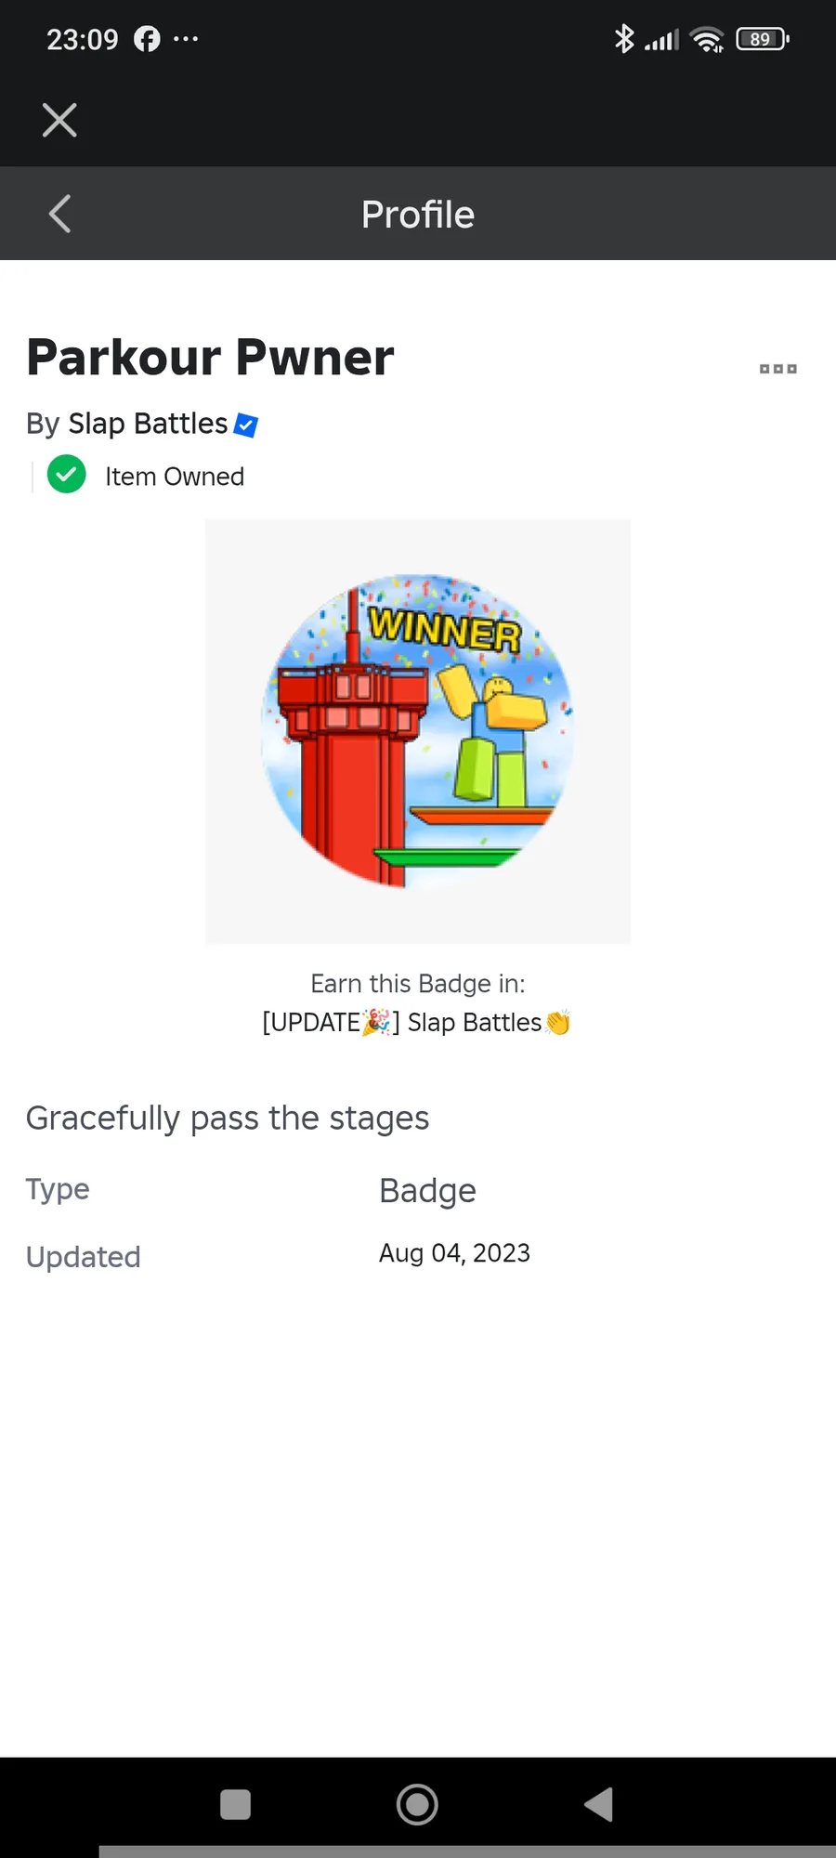Open the [UPDATE] Slap Battles game link

pyautogui.click(x=417, y=1022)
